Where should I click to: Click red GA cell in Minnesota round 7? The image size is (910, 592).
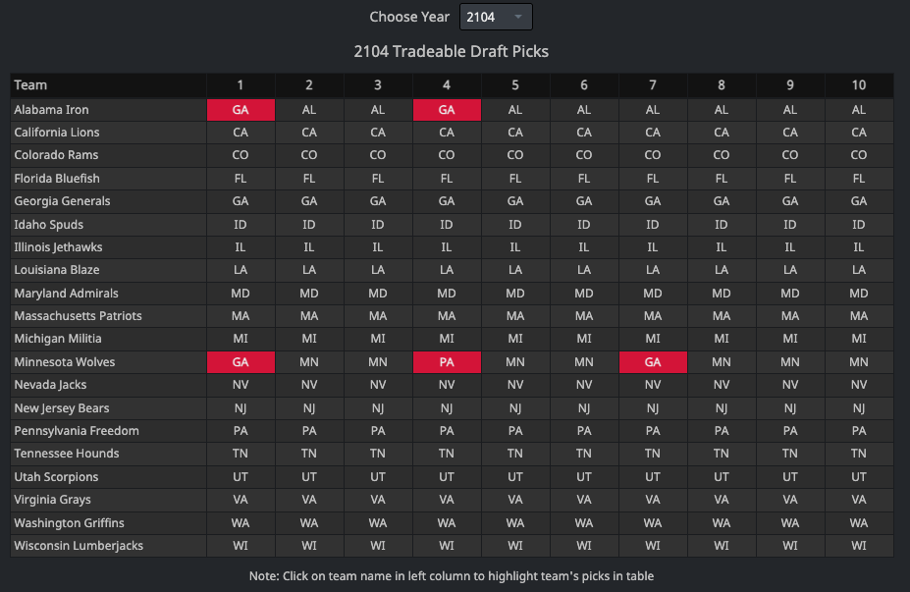point(653,362)
